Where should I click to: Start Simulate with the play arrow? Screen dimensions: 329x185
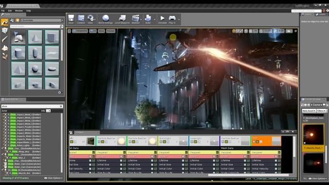162,19
